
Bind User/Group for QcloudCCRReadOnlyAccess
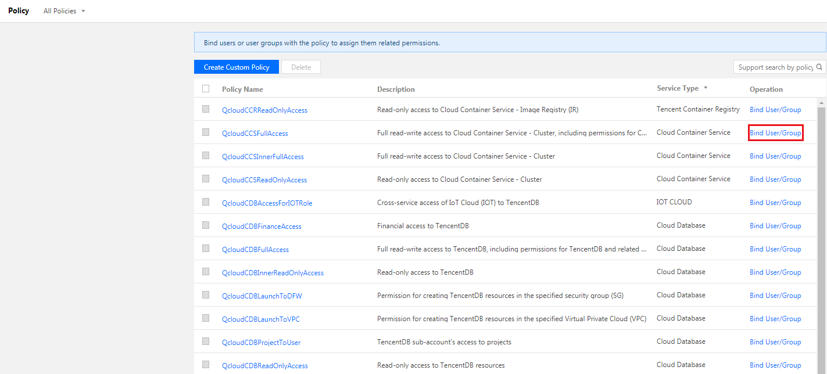point(775,110)
